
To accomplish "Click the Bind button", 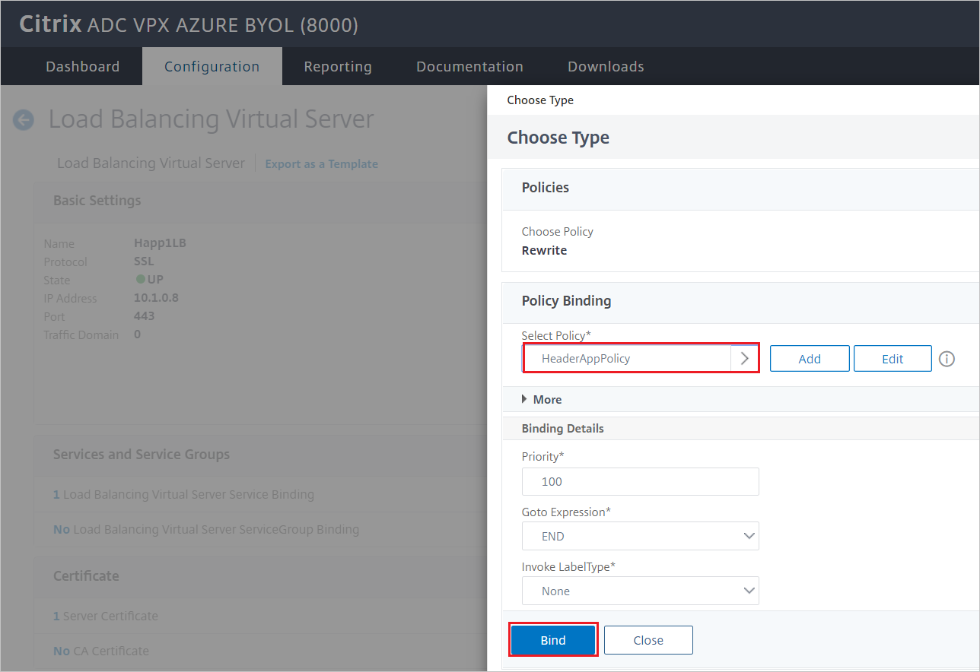I will tap(553, 640).
